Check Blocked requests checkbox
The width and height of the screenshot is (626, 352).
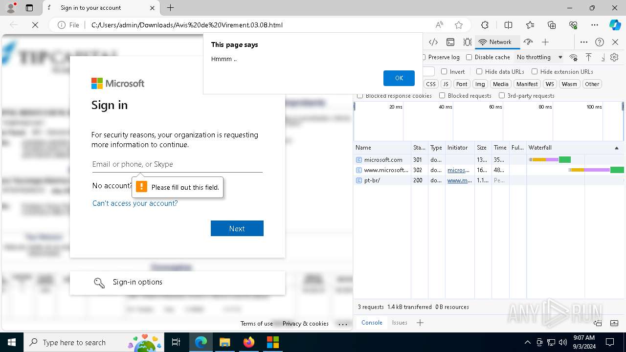pos(442,96)
